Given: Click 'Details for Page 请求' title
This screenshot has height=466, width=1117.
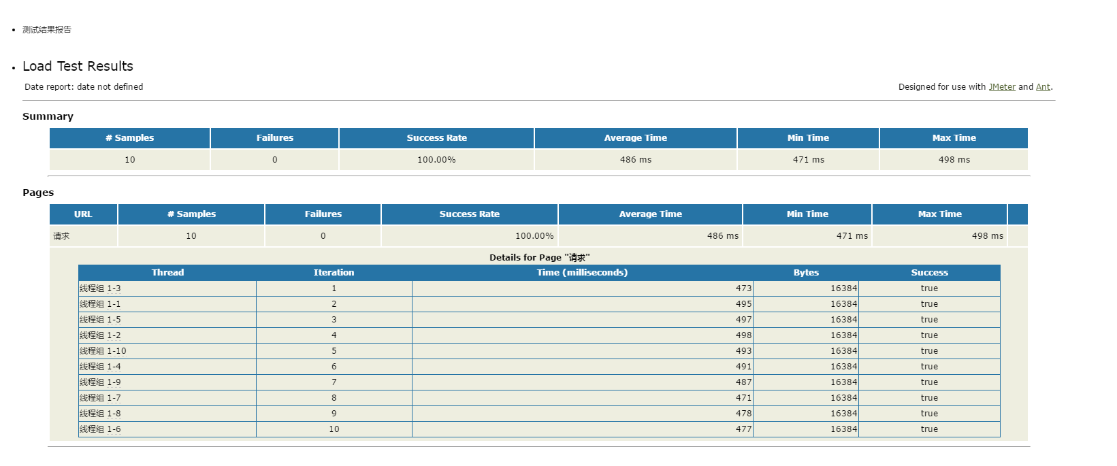Looking at the screenshot, I should [x=539, y=257].
